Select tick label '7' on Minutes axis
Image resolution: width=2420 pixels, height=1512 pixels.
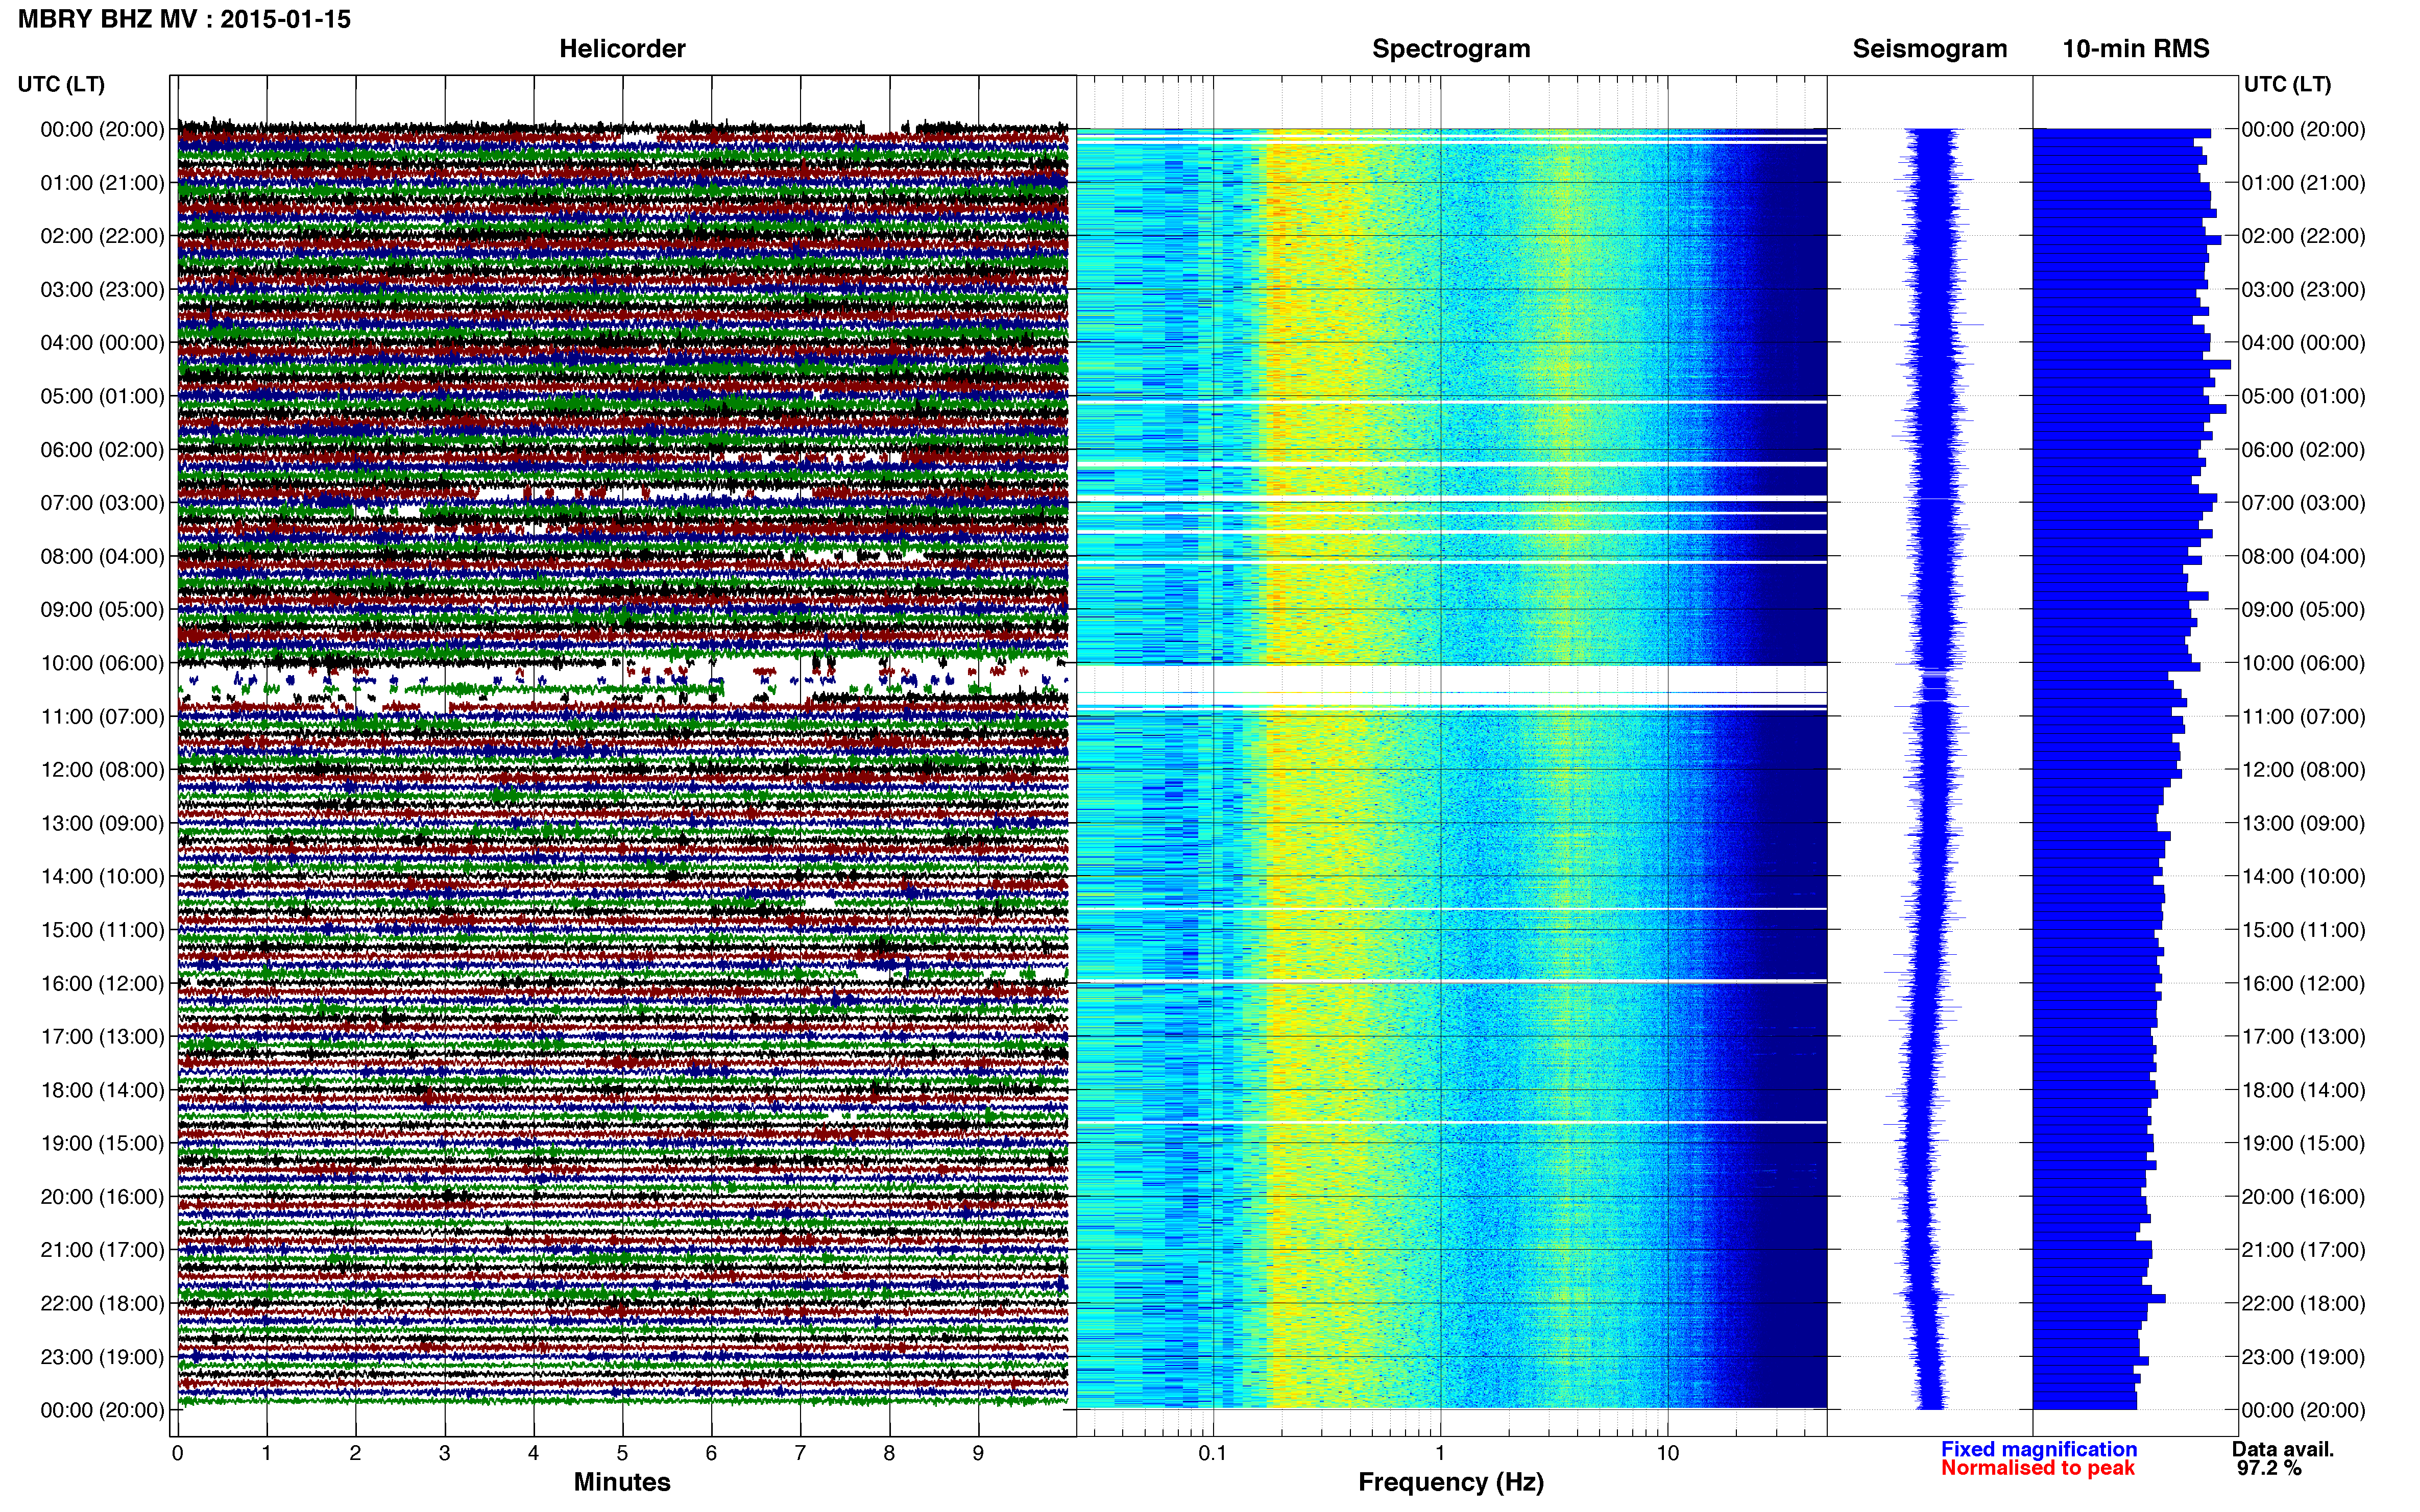801,1454
